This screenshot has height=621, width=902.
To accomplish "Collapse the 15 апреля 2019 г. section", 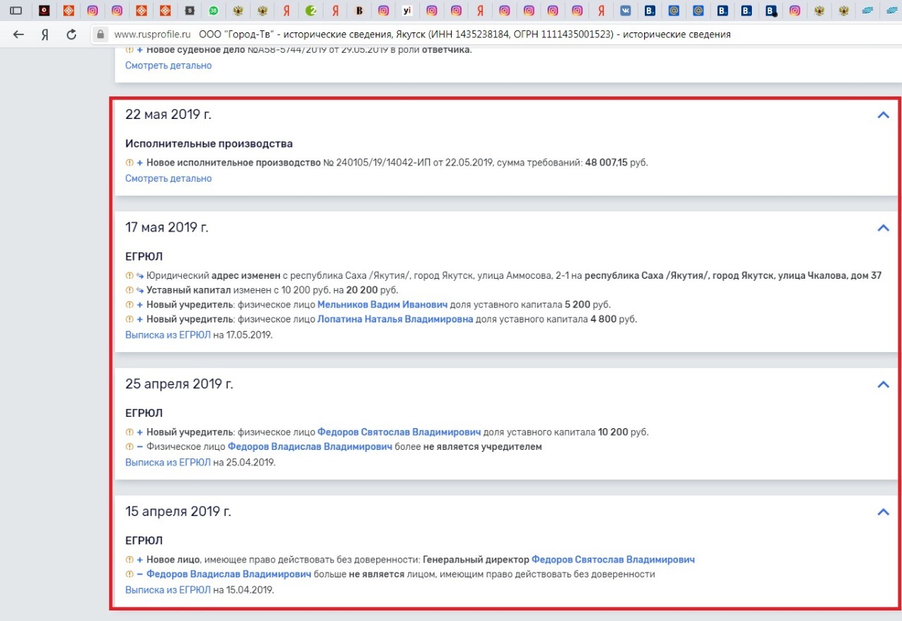I will click(883, 512).
